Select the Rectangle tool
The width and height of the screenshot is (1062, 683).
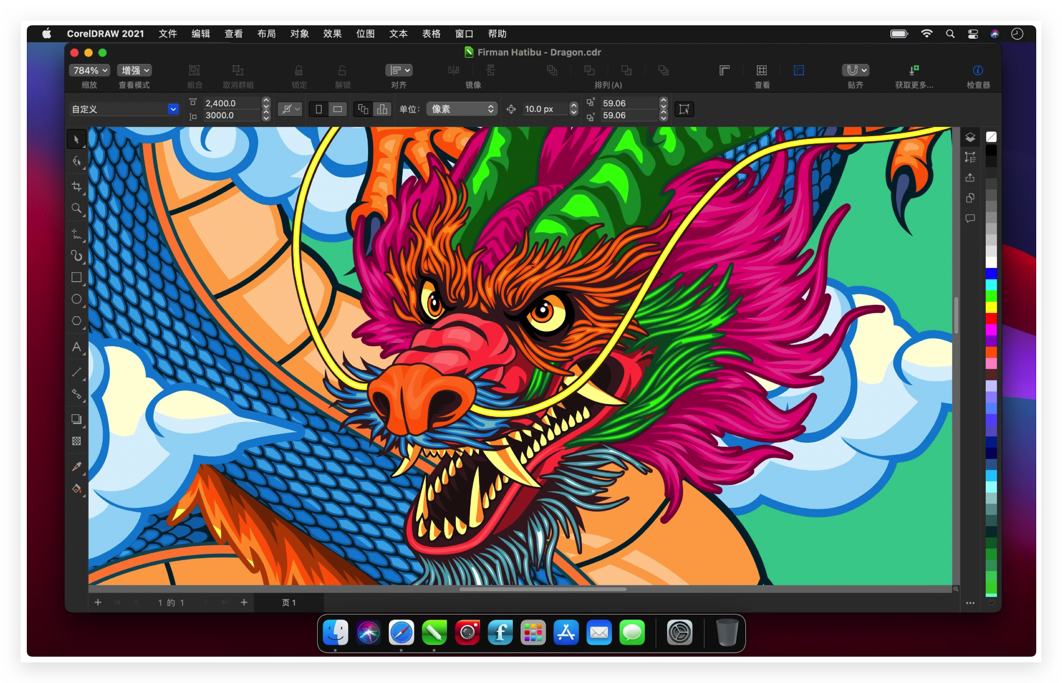[x=76, y=278]
